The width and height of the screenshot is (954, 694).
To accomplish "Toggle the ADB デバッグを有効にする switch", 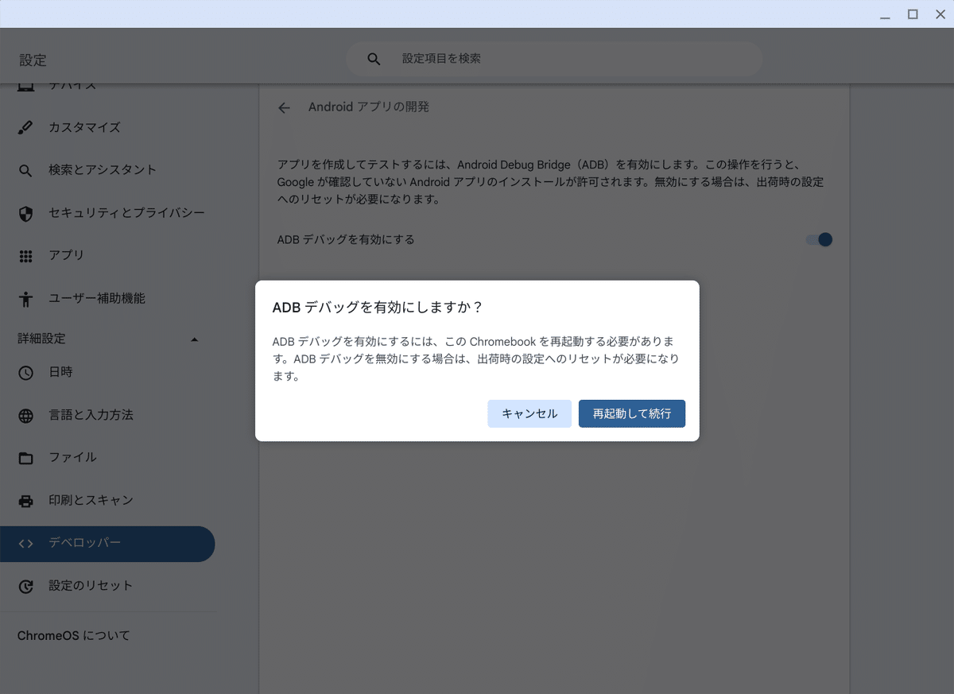I will (819, 239).
